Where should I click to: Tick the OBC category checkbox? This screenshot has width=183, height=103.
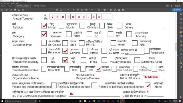69,34
